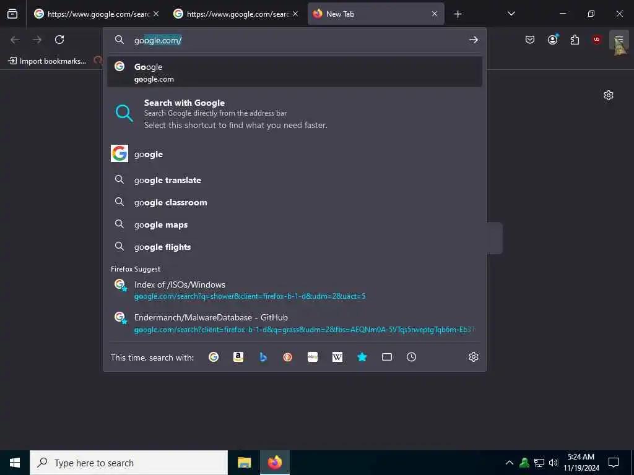Search this time with DuckDuckGo icon
This screenshot has width=634, height=475.
(x=287, y=357)
